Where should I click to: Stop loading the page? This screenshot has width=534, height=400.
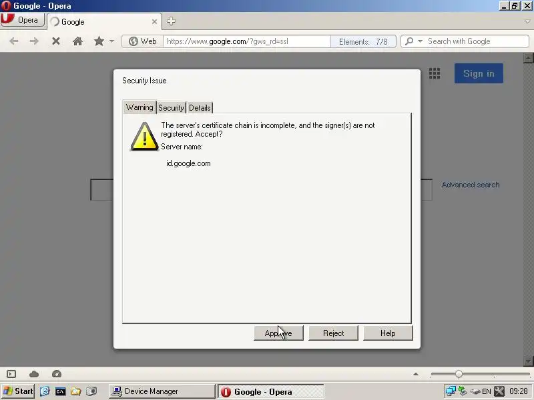click(x=56, y=41)
